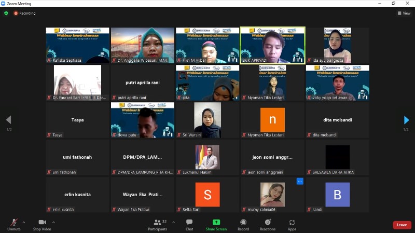Select ida ayu pangestu video tile
Viewport: 415px width, 233px height.
point(338,45)
